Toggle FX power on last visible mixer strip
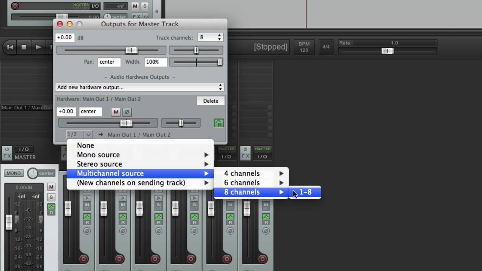Image resolution: width=482 pixels, height=271 pixels. coord(245,149)
